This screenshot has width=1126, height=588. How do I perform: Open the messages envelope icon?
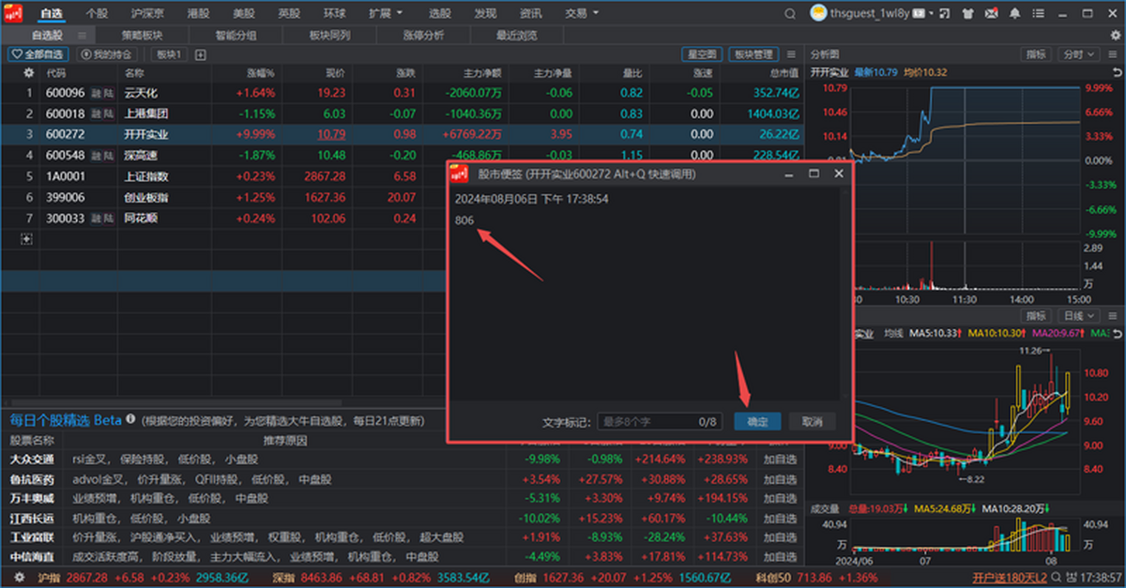[992, 13]
